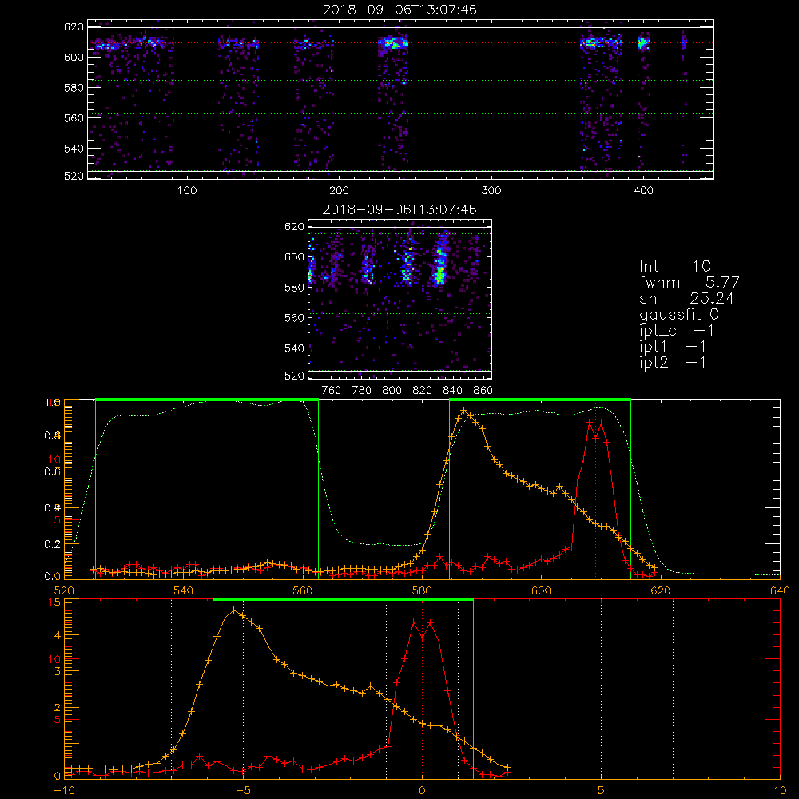
Task: Click x-axis tick '820' of middle spectrogram
Action: [x=422, y=391]
